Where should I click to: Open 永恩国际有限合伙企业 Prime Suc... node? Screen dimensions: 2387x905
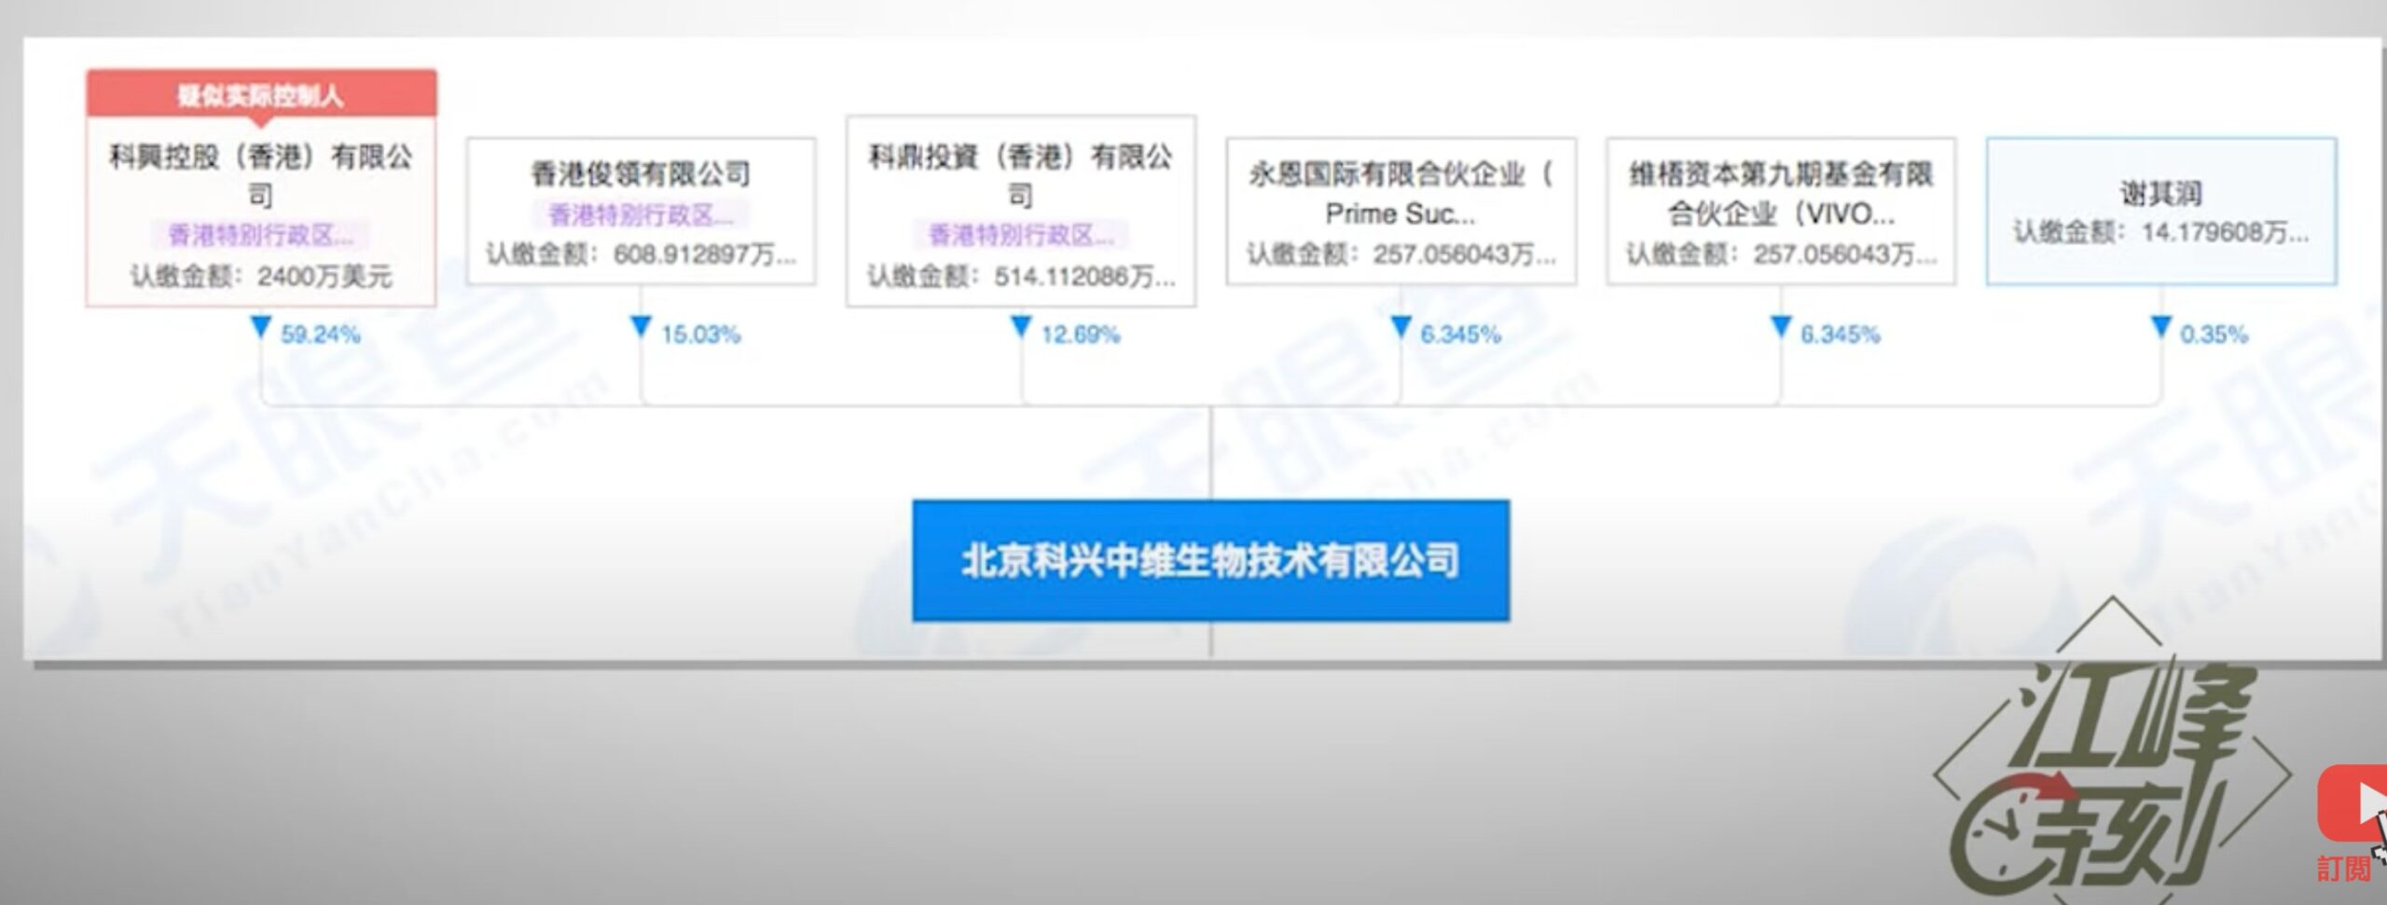(x=1400, y=194)
